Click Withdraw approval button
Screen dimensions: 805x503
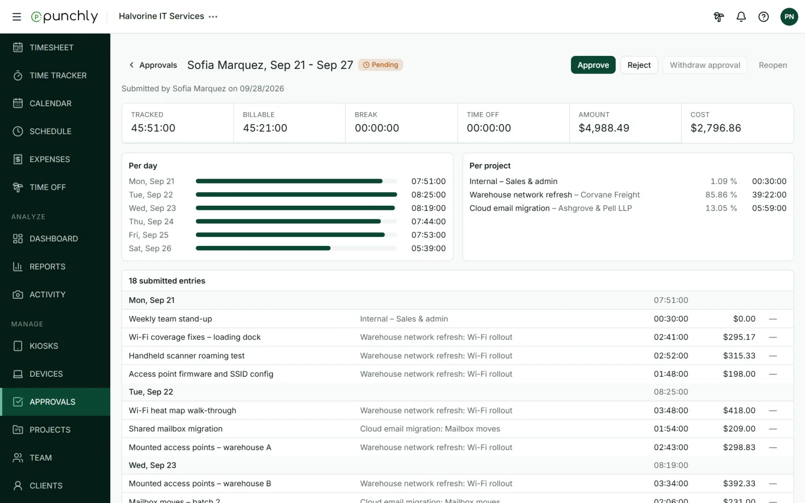click(705, 65)
